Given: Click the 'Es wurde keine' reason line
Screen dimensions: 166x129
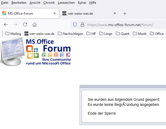Looking at the screenshot, I should (x=124, y=105).
